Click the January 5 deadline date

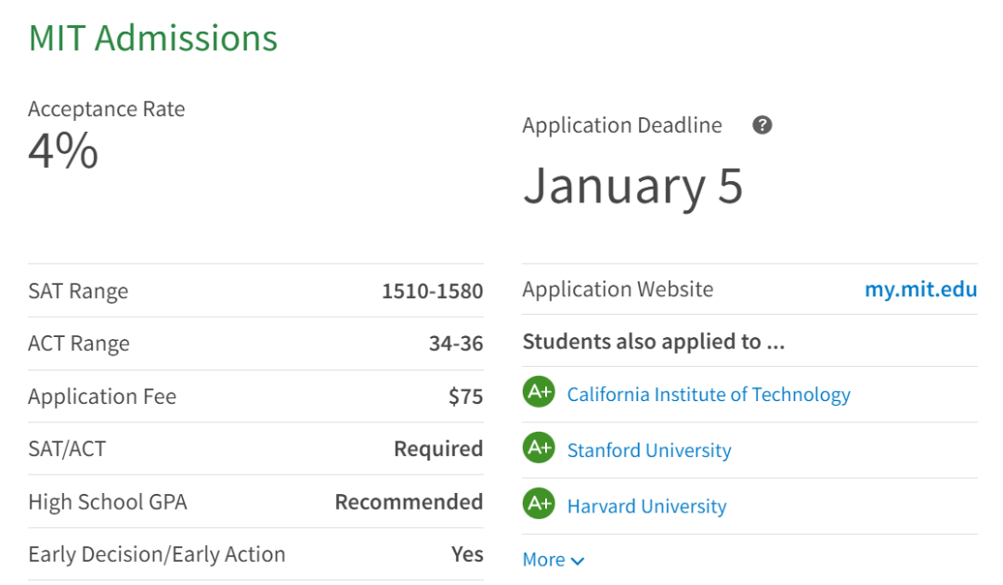[x=633, y=185]
